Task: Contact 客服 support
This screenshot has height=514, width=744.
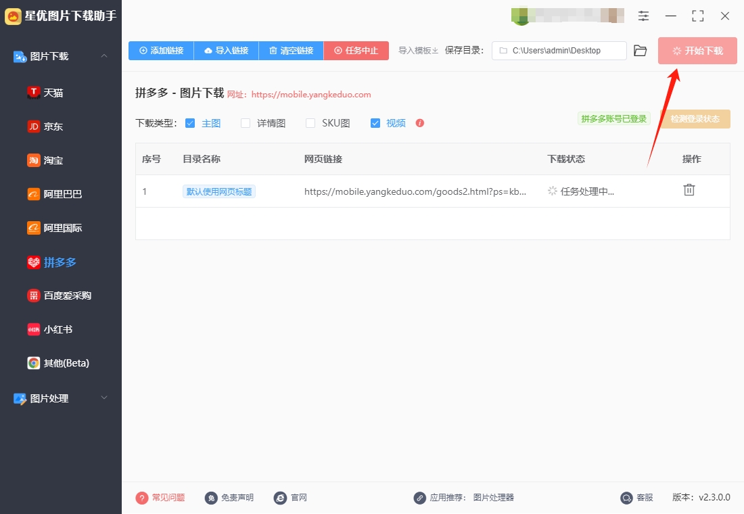Action: click(645, 497)
